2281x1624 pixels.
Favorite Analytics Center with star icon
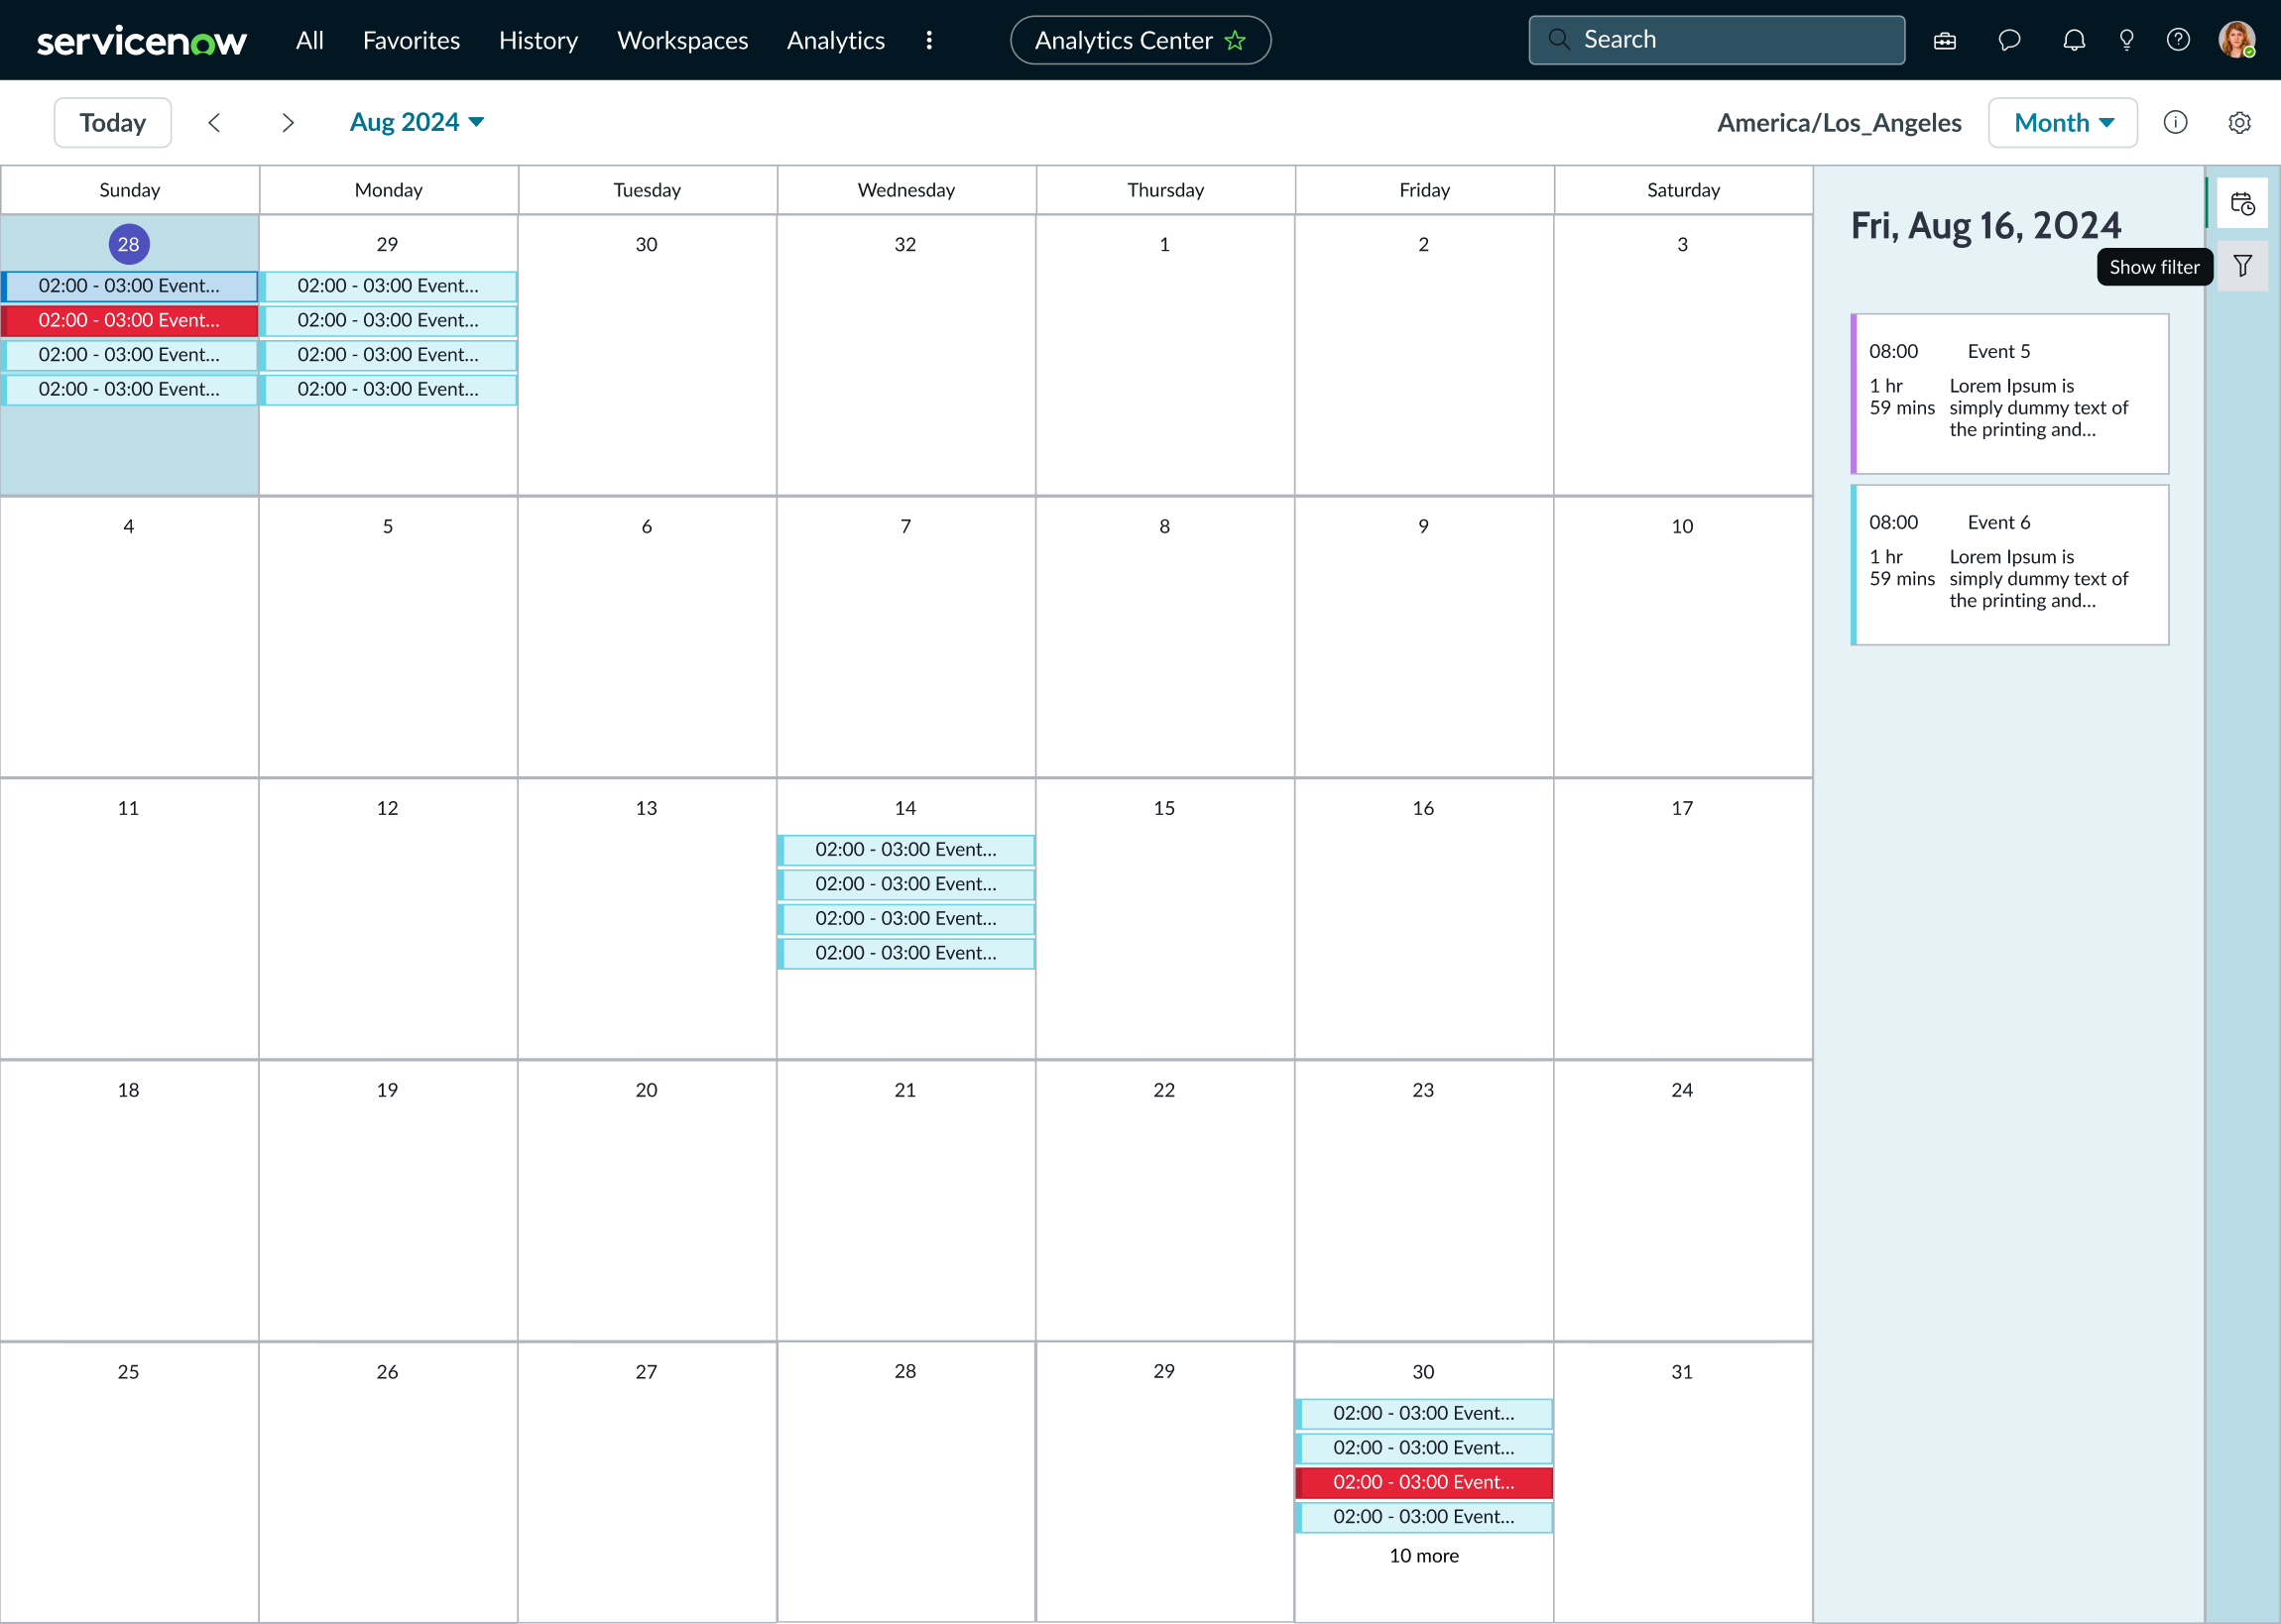(1235, 41)
